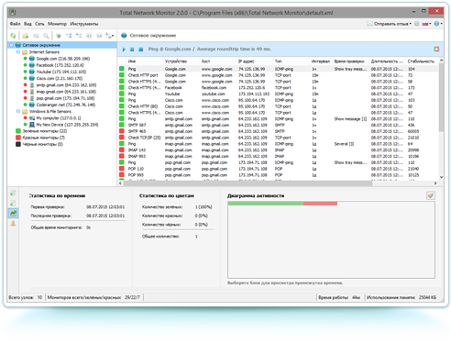Click the red status square of POP 110
The width and height of the screenshot is (451, 343).
[x=122, y=169]
